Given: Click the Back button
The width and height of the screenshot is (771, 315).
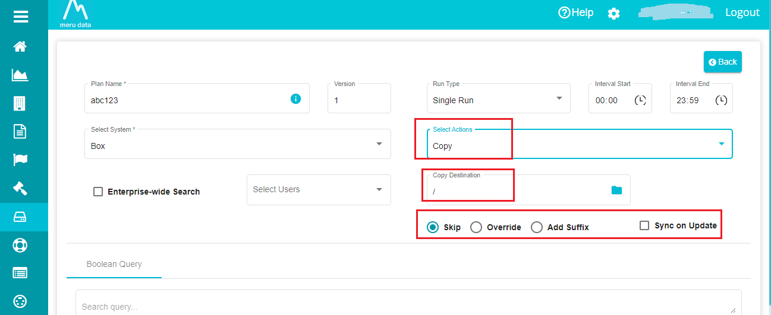Looking at the screenshot, I should click(723, 62).
